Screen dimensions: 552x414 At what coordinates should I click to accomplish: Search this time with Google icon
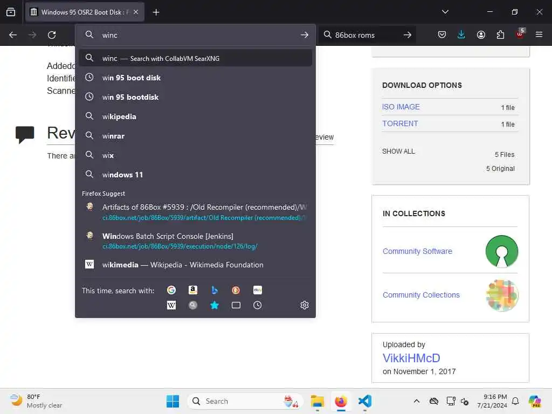[171, 289]
